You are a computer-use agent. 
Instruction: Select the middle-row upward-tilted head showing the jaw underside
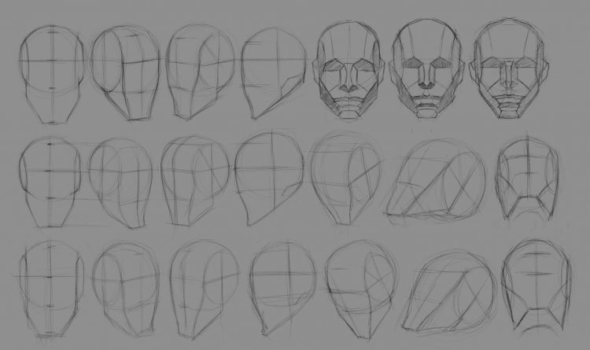[529, 179]
